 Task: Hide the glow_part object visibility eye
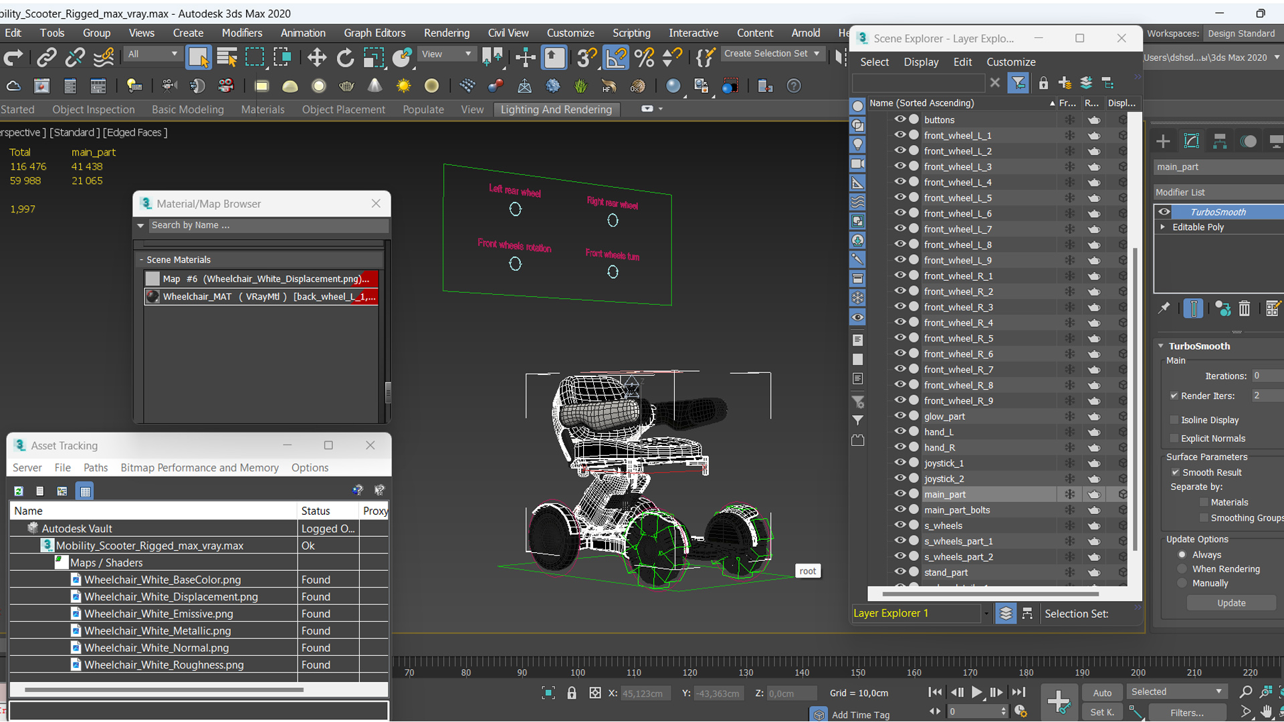pos(899,416)
